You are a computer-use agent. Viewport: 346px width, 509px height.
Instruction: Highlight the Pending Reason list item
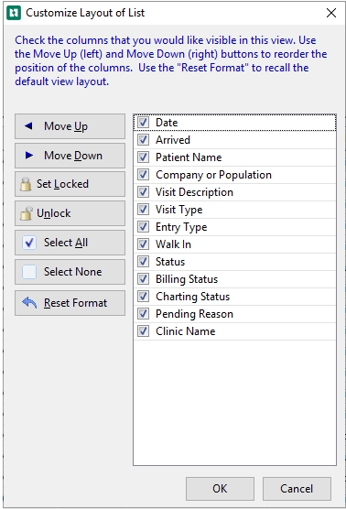tap(234, 314)
